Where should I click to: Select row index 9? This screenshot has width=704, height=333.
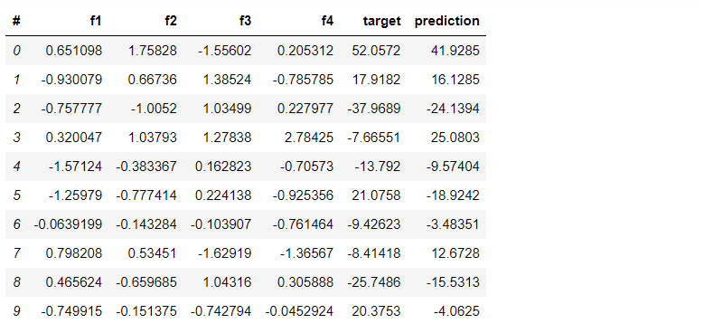(16, 311)
